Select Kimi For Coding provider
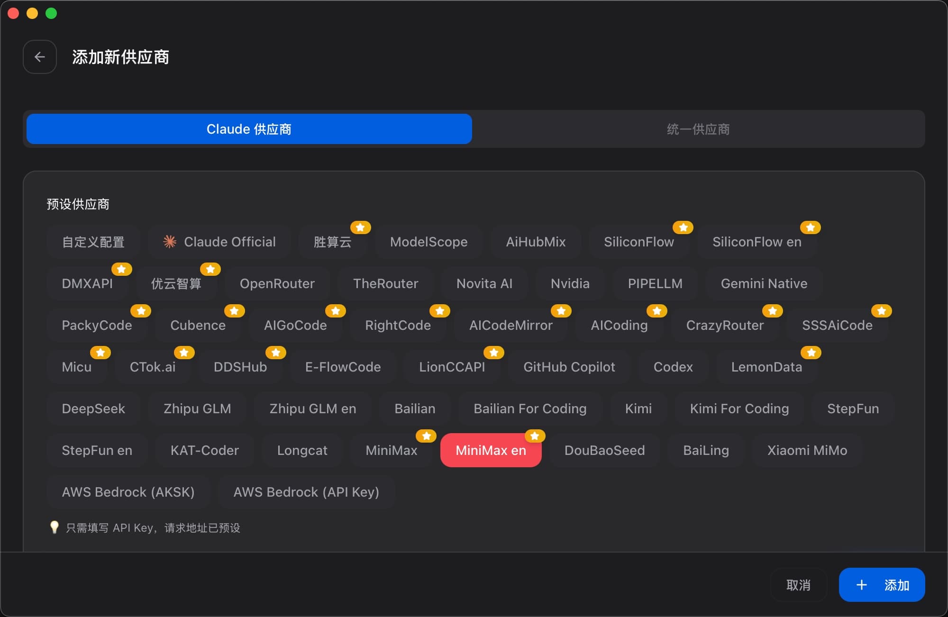 click(739, 408)
